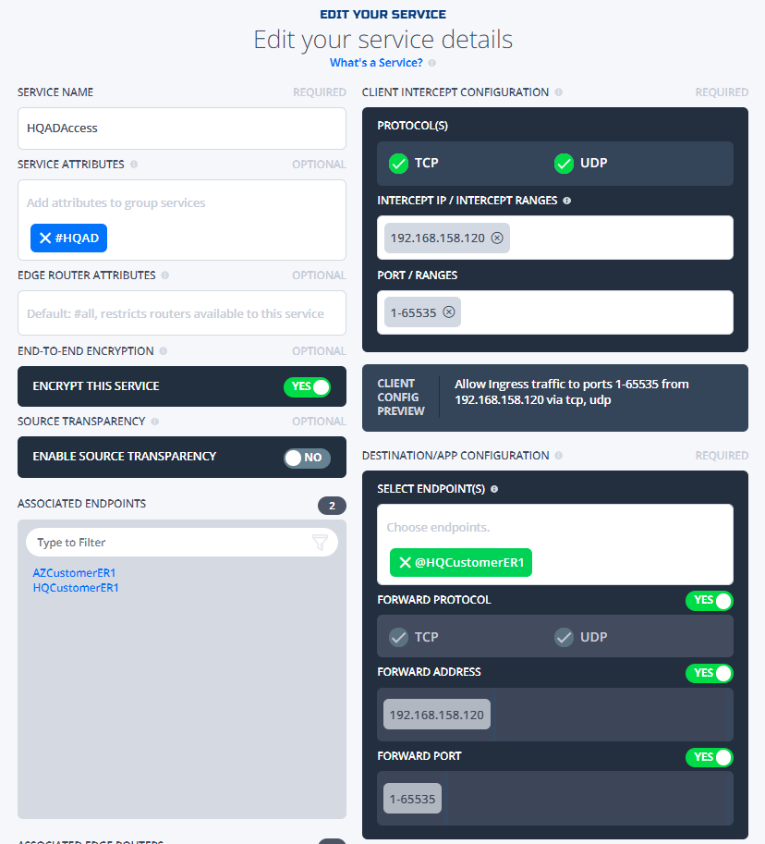This screenshot has height=844, width=765.
Task: Turn off the Forward Protocol toggle
Action: (709, 600)
